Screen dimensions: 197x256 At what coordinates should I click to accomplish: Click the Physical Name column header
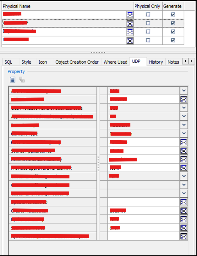[x=68, y=6]
